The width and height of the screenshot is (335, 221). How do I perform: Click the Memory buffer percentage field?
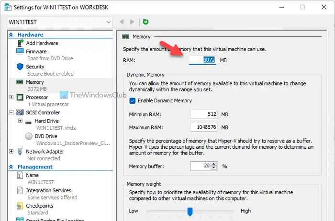[201, 166]
